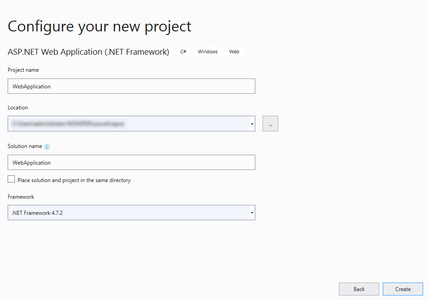
Task: Select the C# language tag
Action: pyautogui.click(x=183, y=51)
